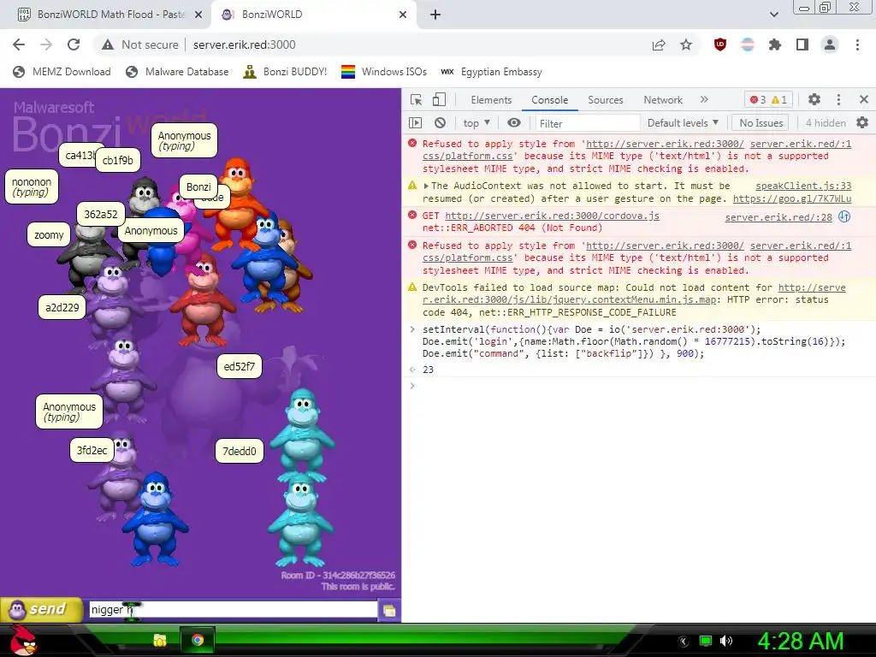This screenshot has height=657, width=876.
Task: Open console settings gear
Action: [862, 123]
